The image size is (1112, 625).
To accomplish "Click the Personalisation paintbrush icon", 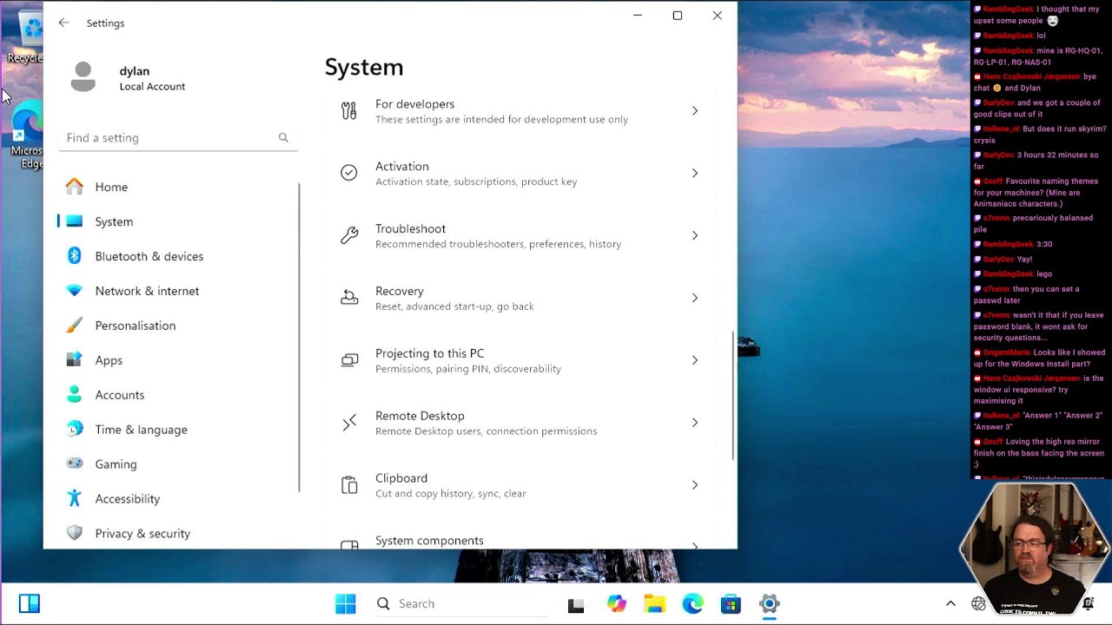I will (x=75, y=326).
